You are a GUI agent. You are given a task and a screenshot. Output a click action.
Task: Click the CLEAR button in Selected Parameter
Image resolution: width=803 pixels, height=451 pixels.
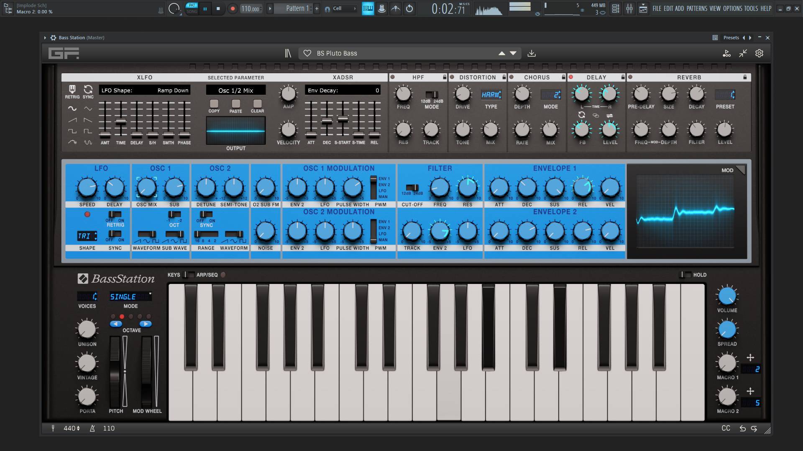(x=257, y=103)
